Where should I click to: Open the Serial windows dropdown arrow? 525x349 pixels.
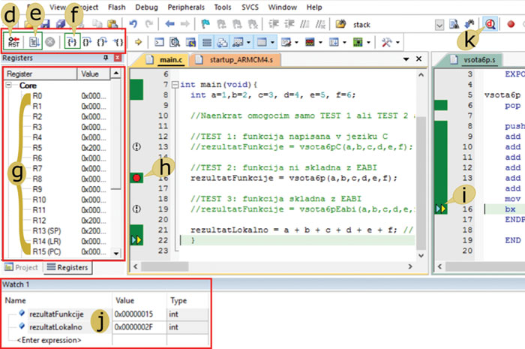(x=297, y=43)
